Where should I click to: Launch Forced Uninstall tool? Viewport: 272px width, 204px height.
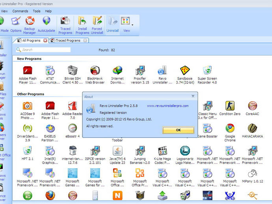(x=97, y=25)
